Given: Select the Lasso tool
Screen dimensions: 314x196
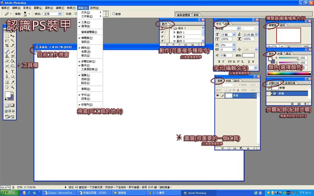Looking at the screenshot, I should click(x=7, y=41).
